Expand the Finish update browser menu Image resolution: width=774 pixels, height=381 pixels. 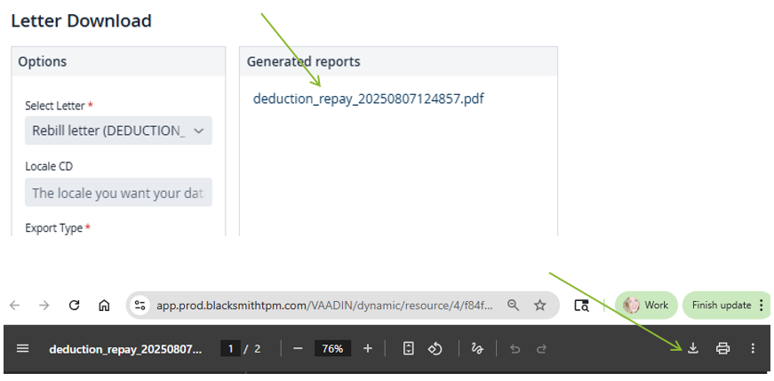point(725,305)
